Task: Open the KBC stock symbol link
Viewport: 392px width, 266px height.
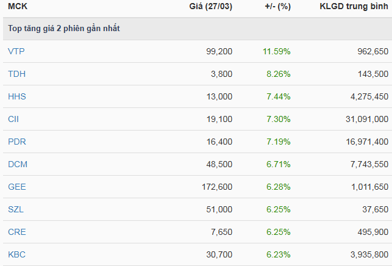Action: coord(17,254)
